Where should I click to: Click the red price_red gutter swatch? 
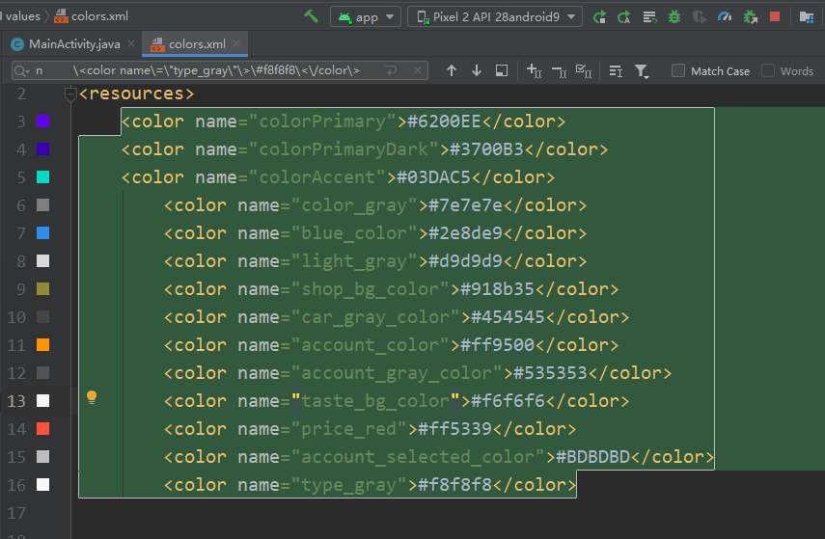tap(43, 428)
